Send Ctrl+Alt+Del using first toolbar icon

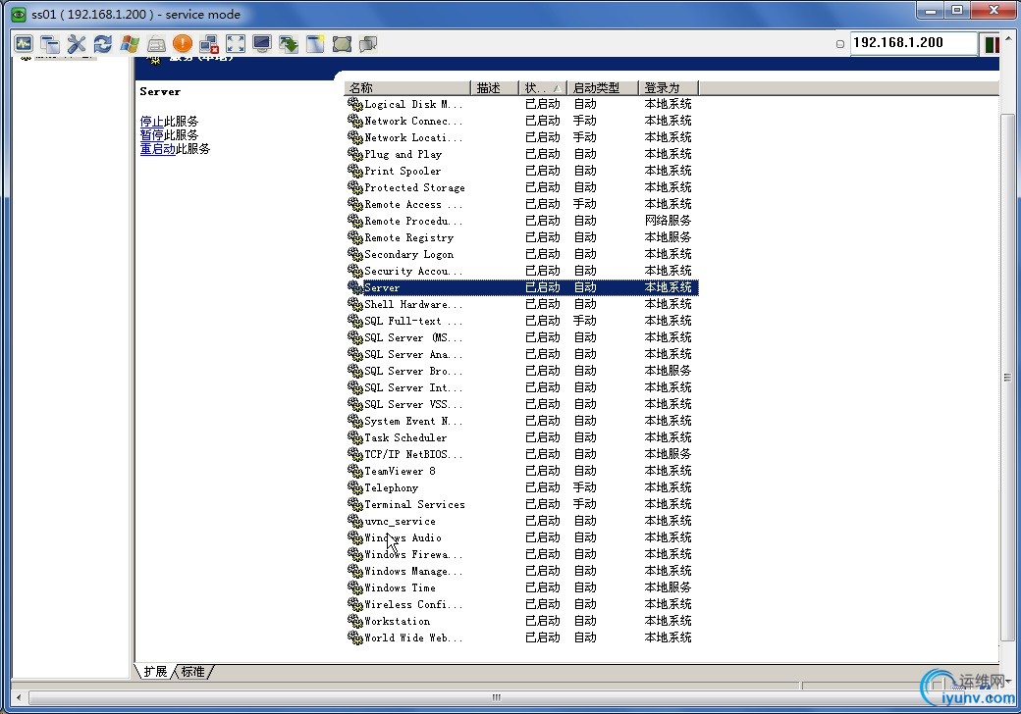24,43
